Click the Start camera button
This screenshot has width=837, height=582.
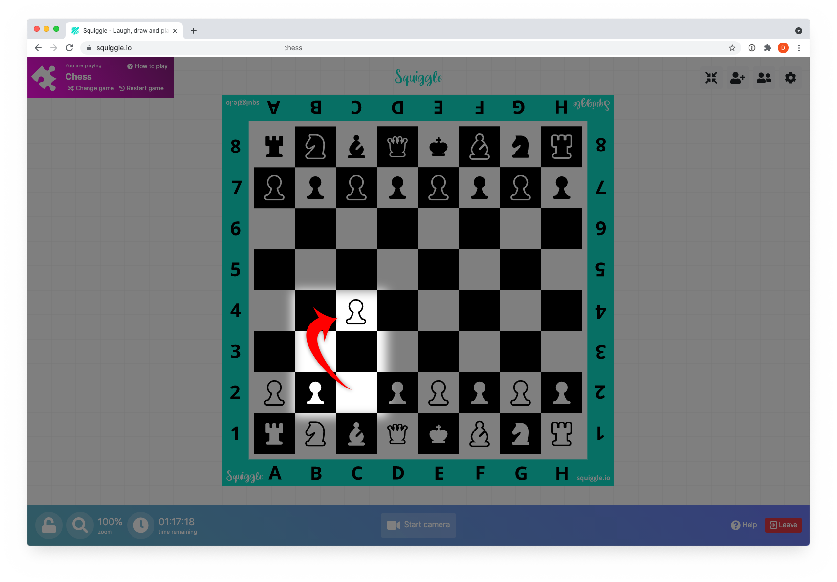click(x=418, y=525)
